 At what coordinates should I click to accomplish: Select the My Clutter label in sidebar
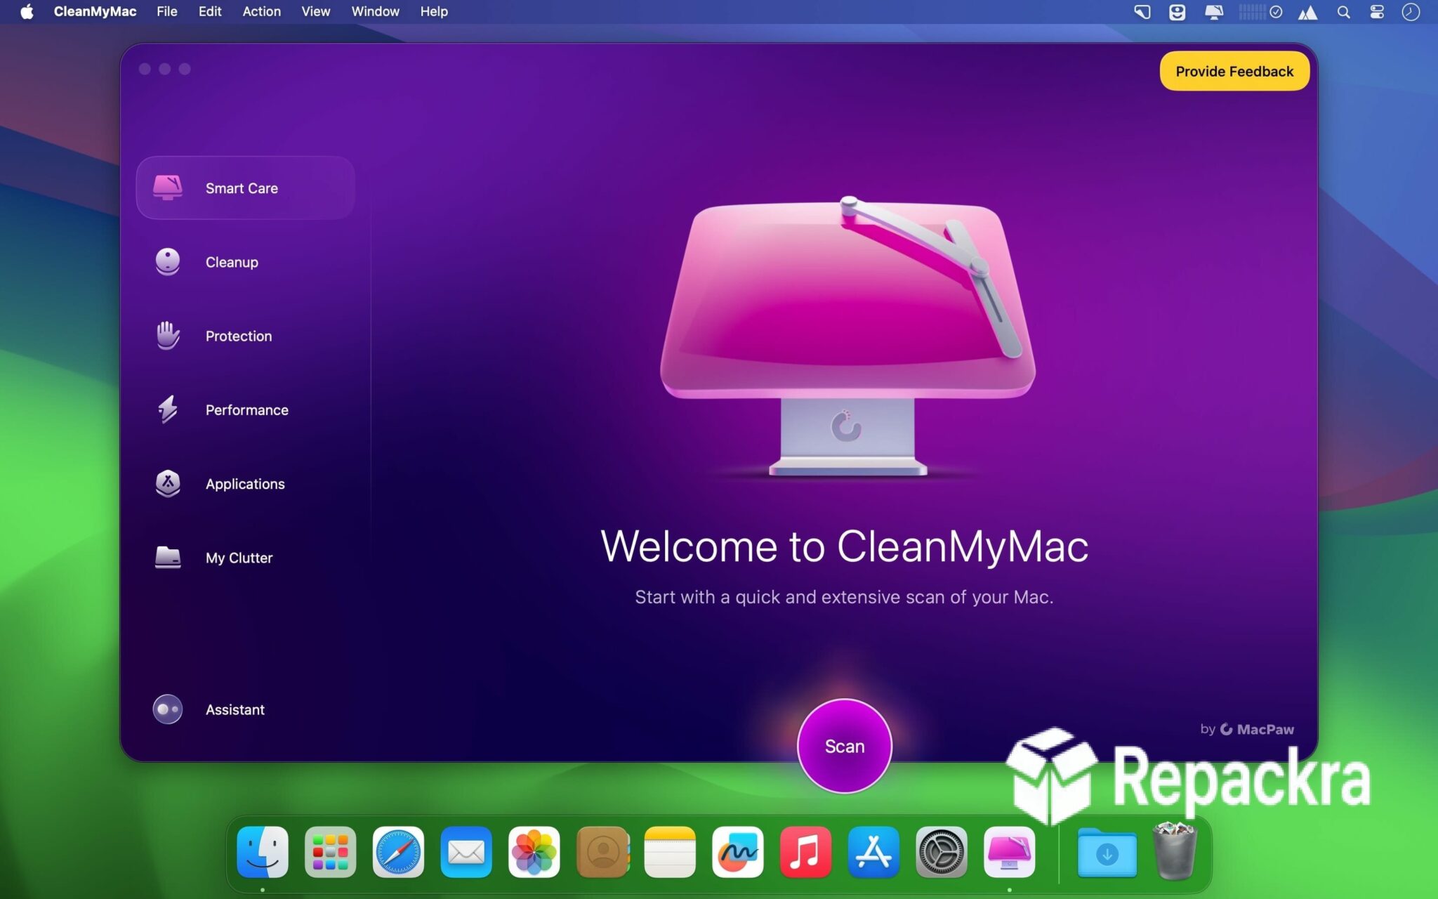pyautogui.click(x=239, y=558)
